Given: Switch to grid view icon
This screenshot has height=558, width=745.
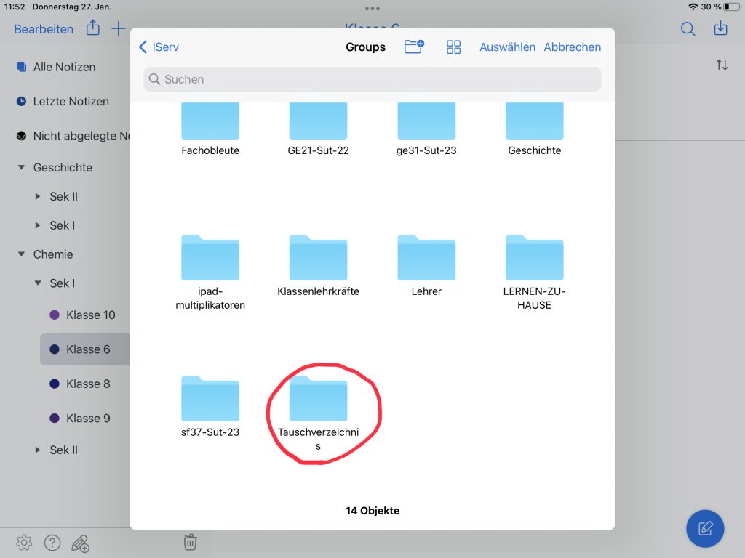Looking at the screenshot, I should pyautogui.click(x=454, y=47).
